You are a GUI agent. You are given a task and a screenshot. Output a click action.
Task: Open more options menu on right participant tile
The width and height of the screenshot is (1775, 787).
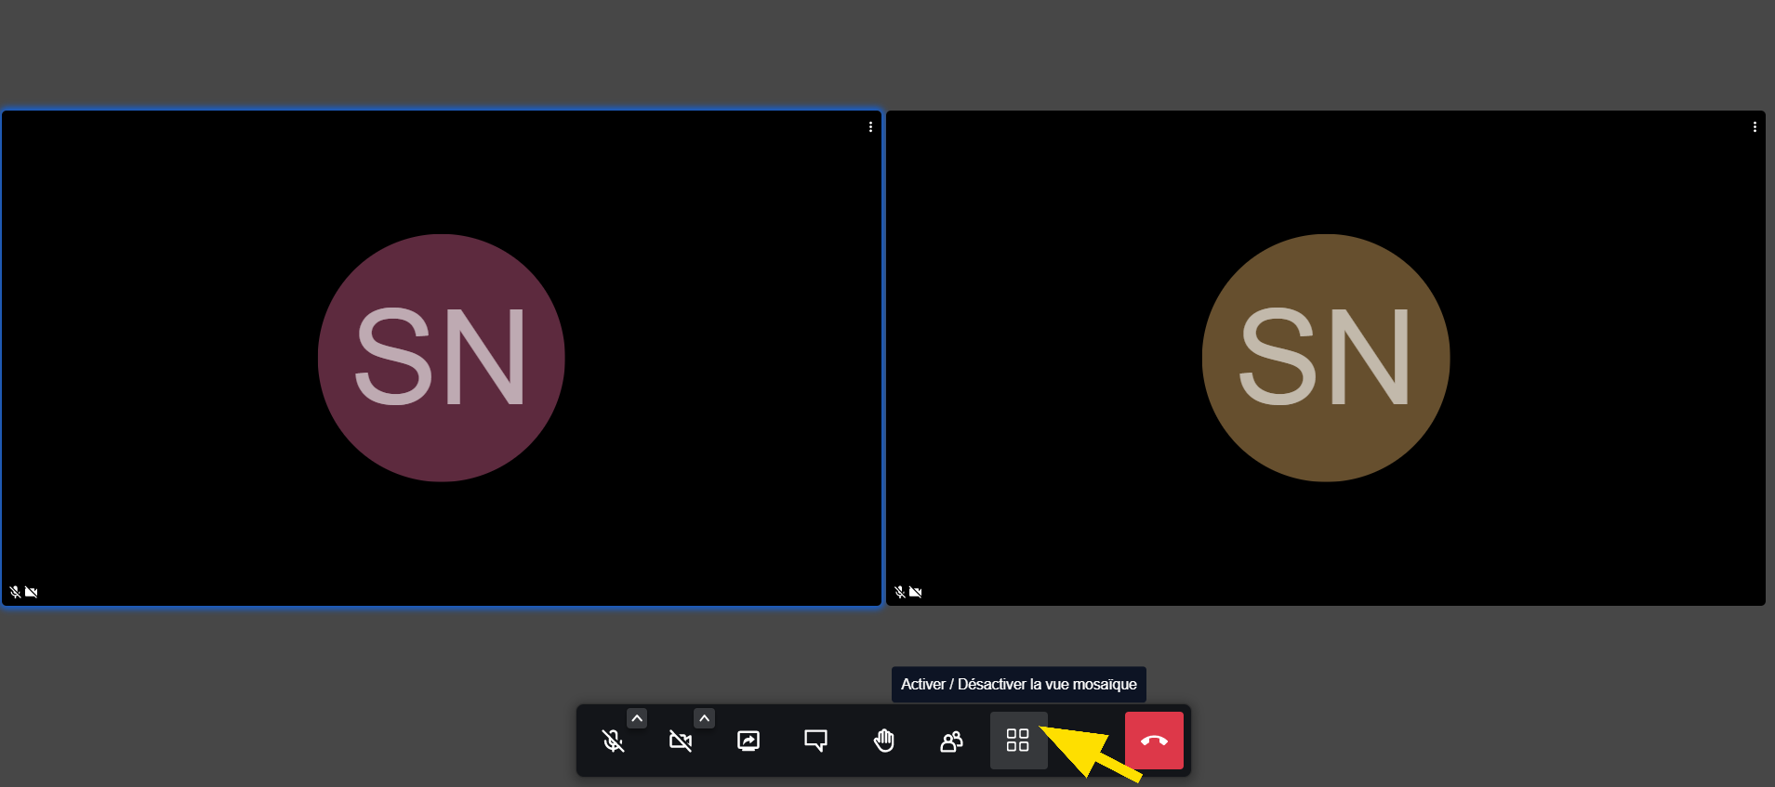[x=1755, y=127]
